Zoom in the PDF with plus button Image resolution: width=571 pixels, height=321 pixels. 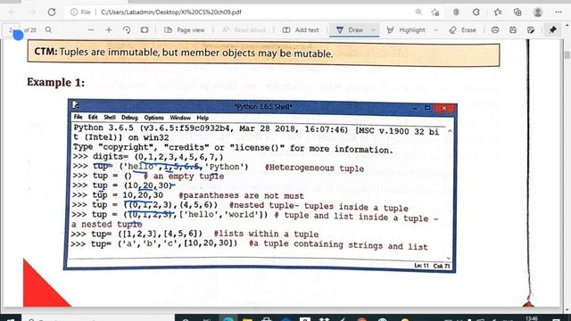[109, 29]
